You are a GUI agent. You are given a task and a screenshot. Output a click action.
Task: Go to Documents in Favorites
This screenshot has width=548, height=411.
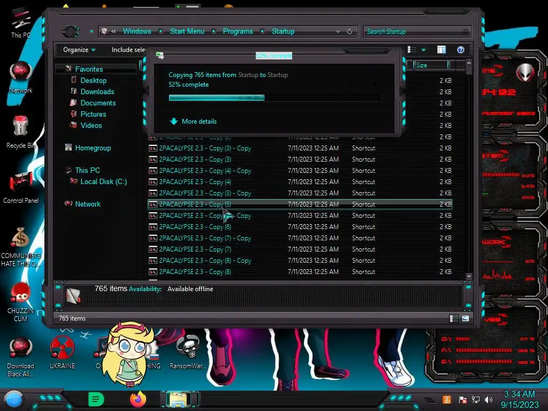click(98, 103)
